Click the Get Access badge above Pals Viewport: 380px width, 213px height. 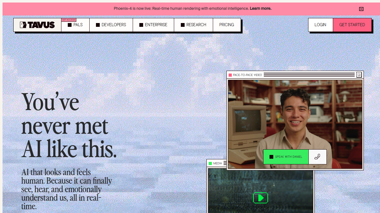(69, 20)
